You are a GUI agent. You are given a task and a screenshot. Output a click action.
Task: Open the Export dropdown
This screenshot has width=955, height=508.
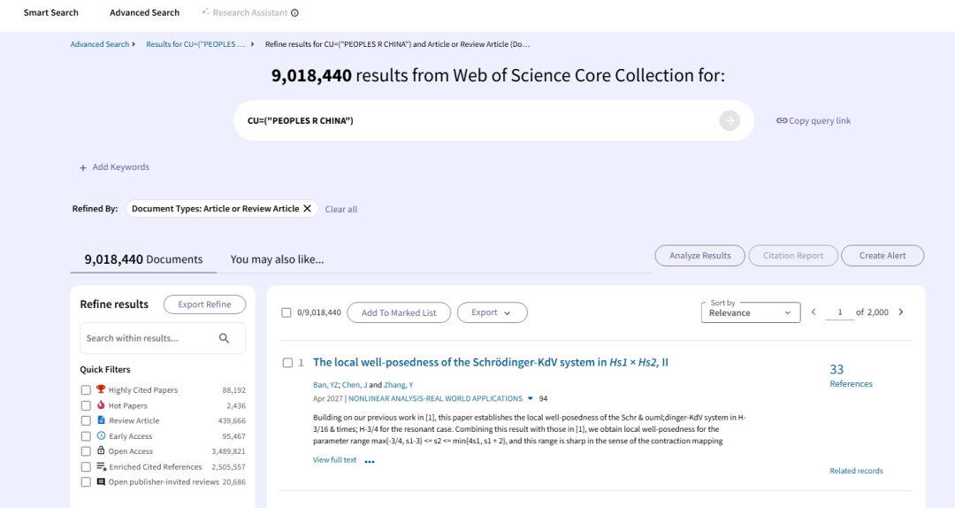493,312
